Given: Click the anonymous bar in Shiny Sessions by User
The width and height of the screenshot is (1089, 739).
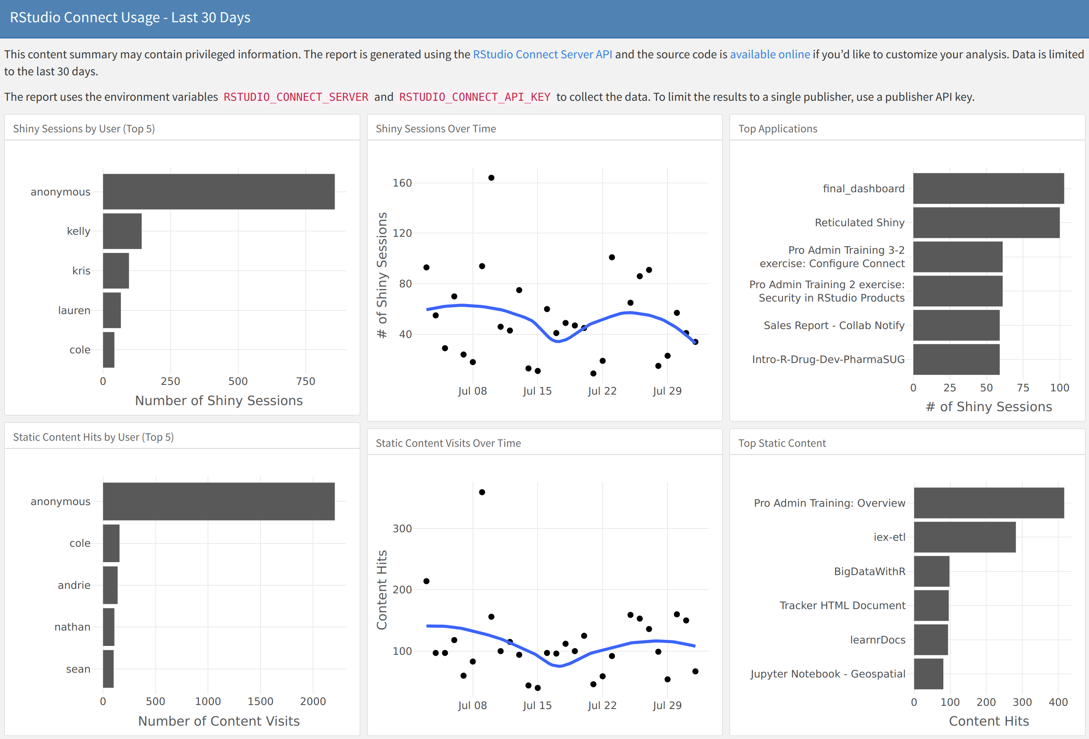Looking at the screenshot, I should [219, 192].
